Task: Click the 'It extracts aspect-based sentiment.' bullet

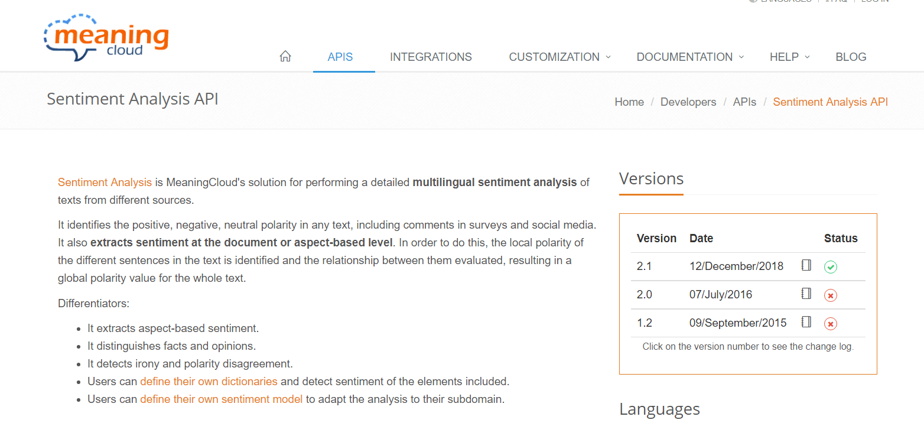Action: (x=173, y=328)
